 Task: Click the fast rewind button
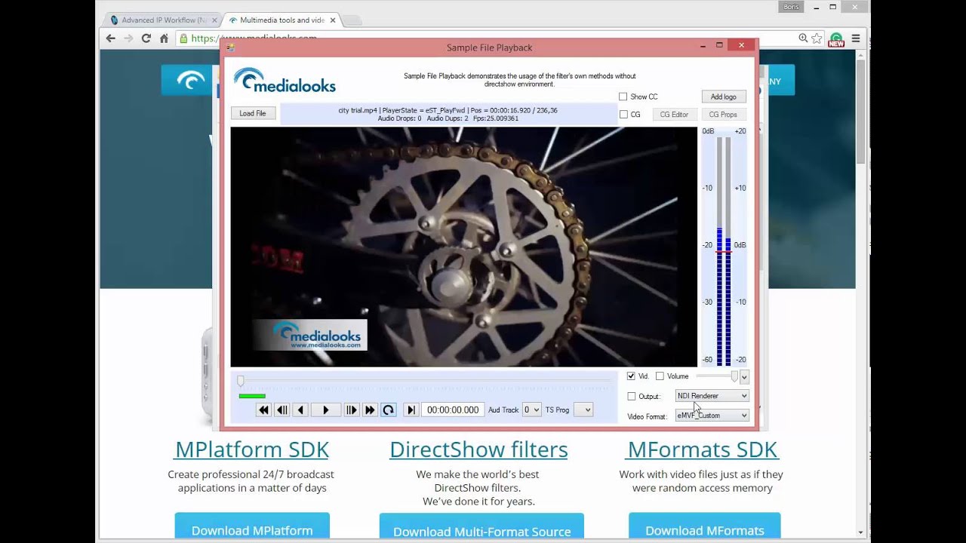[x=263, y=410]
